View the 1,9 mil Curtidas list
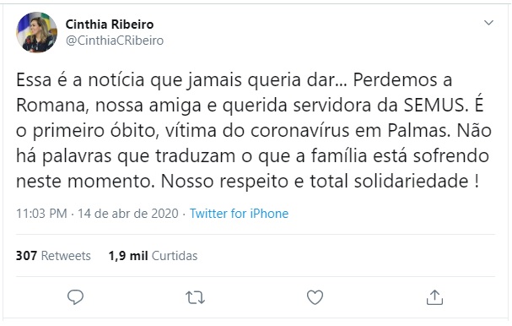This screenshot has width=512, height=326. 153,256
